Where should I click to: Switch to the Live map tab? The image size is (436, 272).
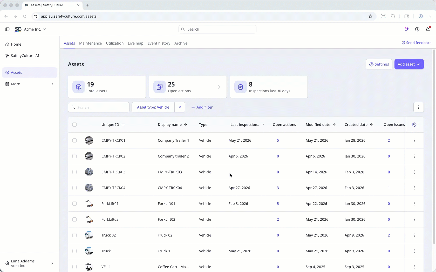(135, 43)
